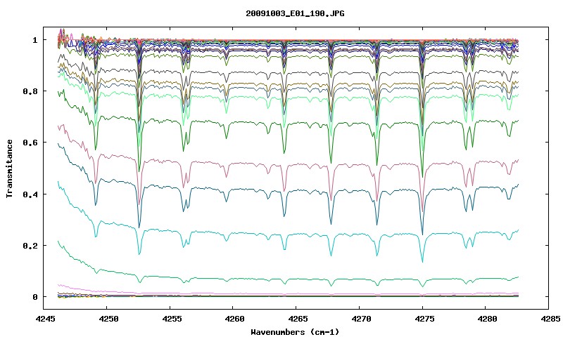The height and width of the screenshot is (337, 563).
Task: Click x-axis tick label 4275
Action: click(x=423, y=319)
